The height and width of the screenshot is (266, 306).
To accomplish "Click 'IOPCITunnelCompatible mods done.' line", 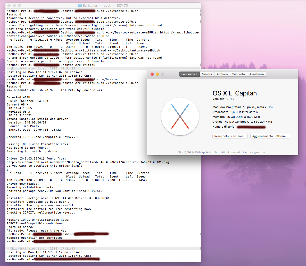I will pyautogui.click(x=36, y=223).
